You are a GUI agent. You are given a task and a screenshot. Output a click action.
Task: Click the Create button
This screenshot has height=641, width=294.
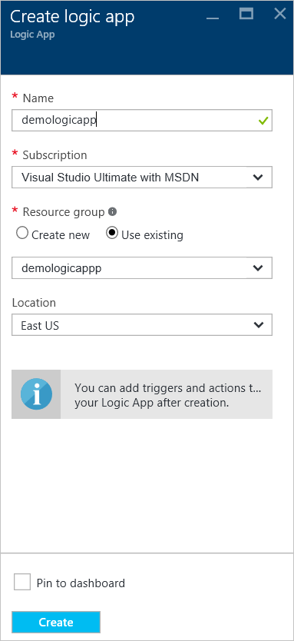[x=56, y=623]
